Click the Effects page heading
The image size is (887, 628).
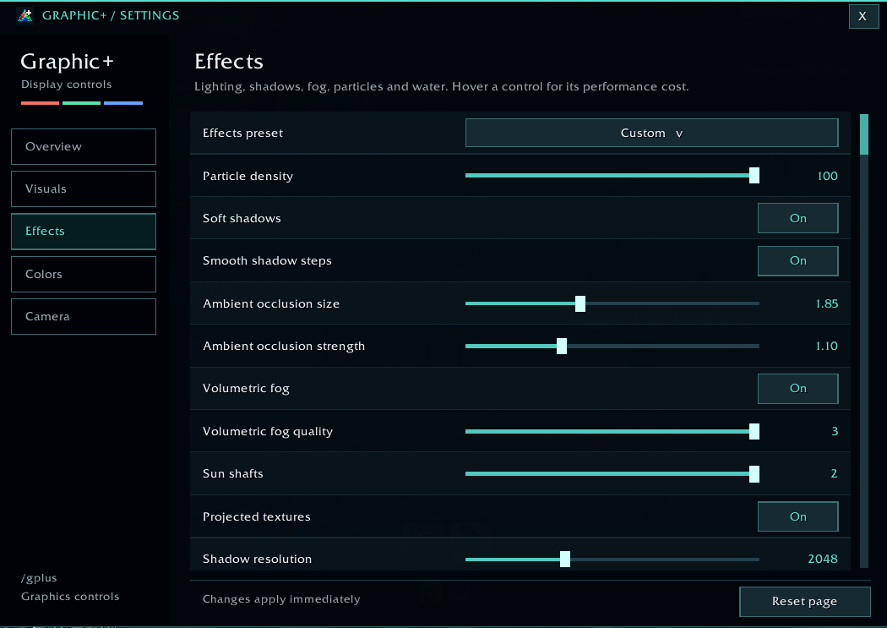point(229,61)
